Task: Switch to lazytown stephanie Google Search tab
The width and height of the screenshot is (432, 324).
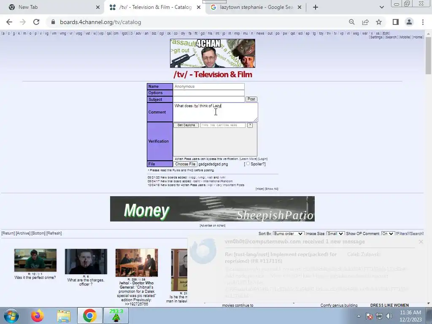Action: point(256,8)
